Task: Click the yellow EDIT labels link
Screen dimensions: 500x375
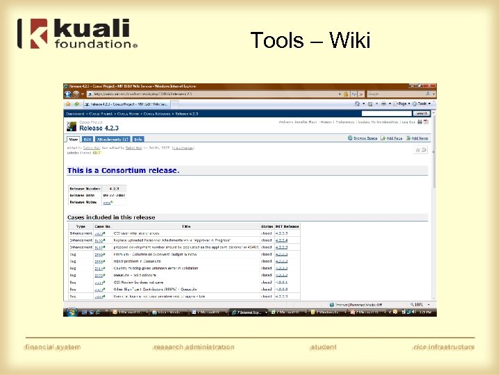Action: click(97, 153)
